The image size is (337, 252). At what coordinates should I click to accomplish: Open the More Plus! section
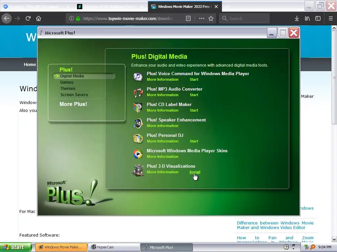(73, 104)
